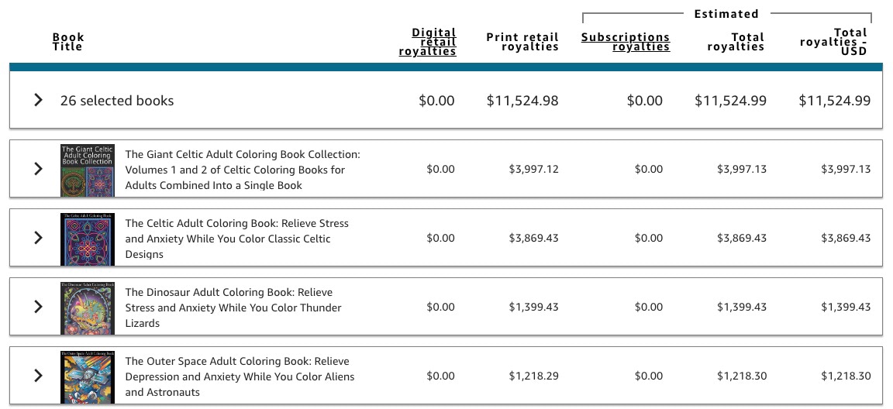893x409 pixels.
Task: Click the Total royalties - USD header
Action: pos(834,42)
